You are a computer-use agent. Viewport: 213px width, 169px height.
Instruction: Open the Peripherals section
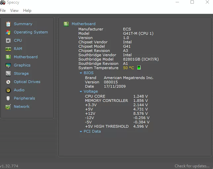(x=24, y=98)
